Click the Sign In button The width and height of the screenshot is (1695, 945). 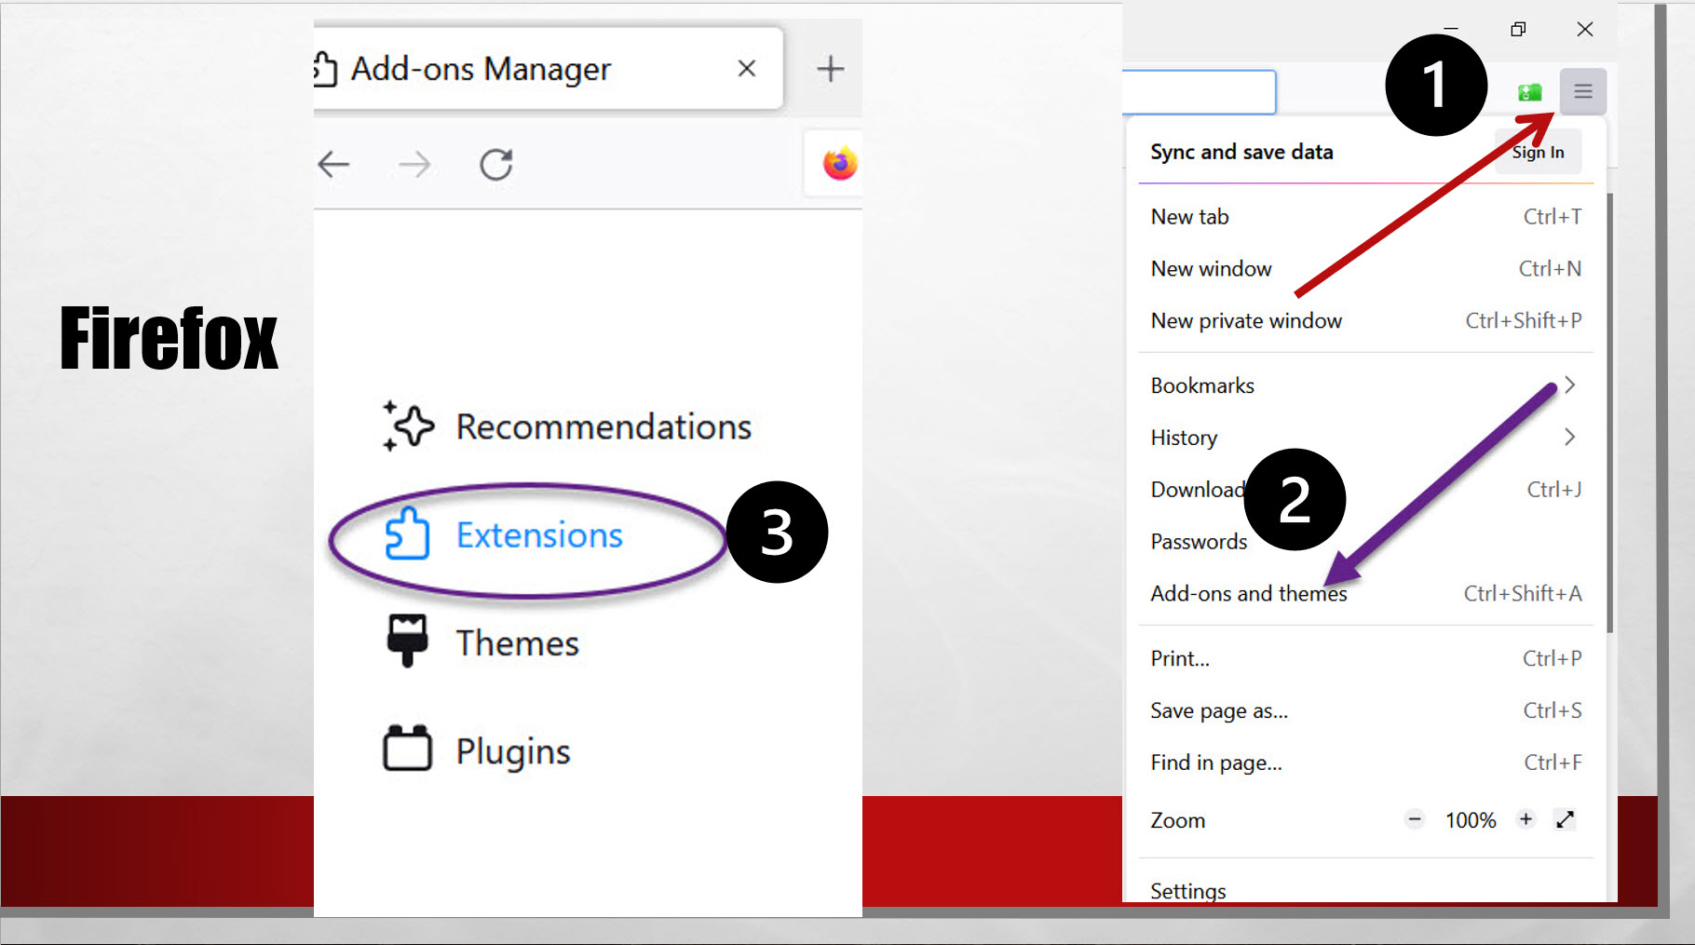(1538, 153)
